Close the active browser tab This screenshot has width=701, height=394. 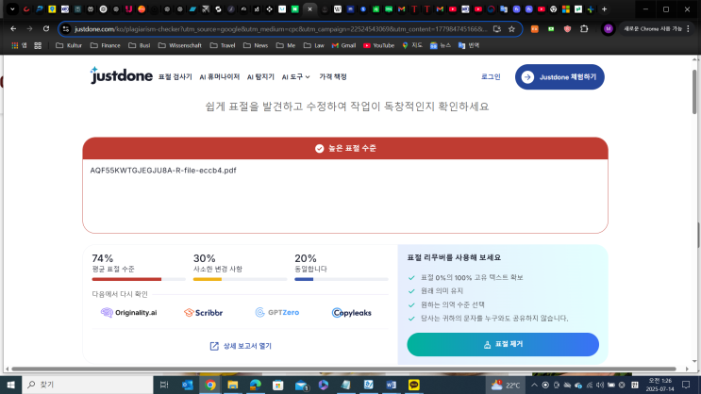309,8
